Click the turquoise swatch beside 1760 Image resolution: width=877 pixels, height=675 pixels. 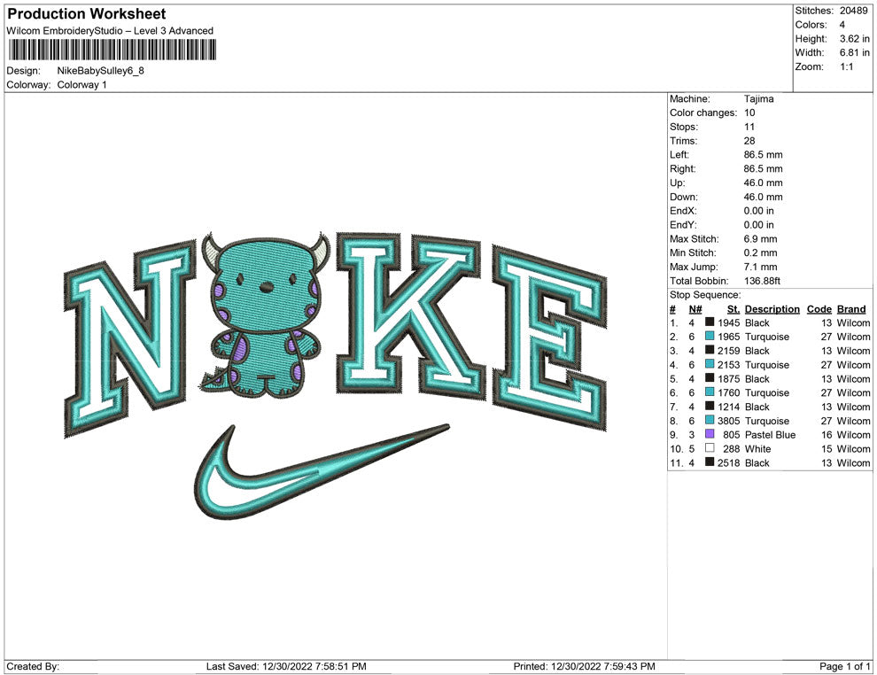click(710, 392)
